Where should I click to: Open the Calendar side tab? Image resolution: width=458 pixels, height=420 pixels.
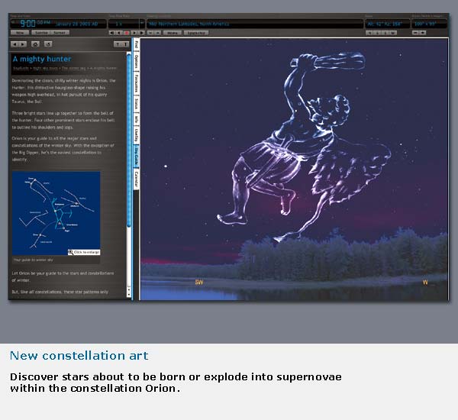(136, 179)
